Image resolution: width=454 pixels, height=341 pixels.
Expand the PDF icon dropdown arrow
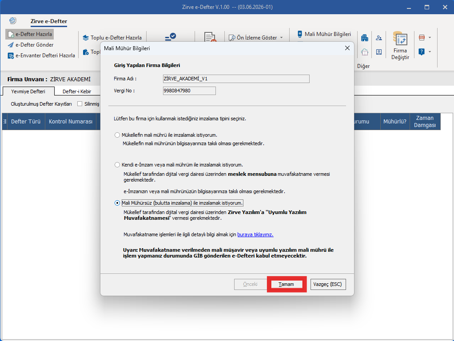click(x=430, y=37)
